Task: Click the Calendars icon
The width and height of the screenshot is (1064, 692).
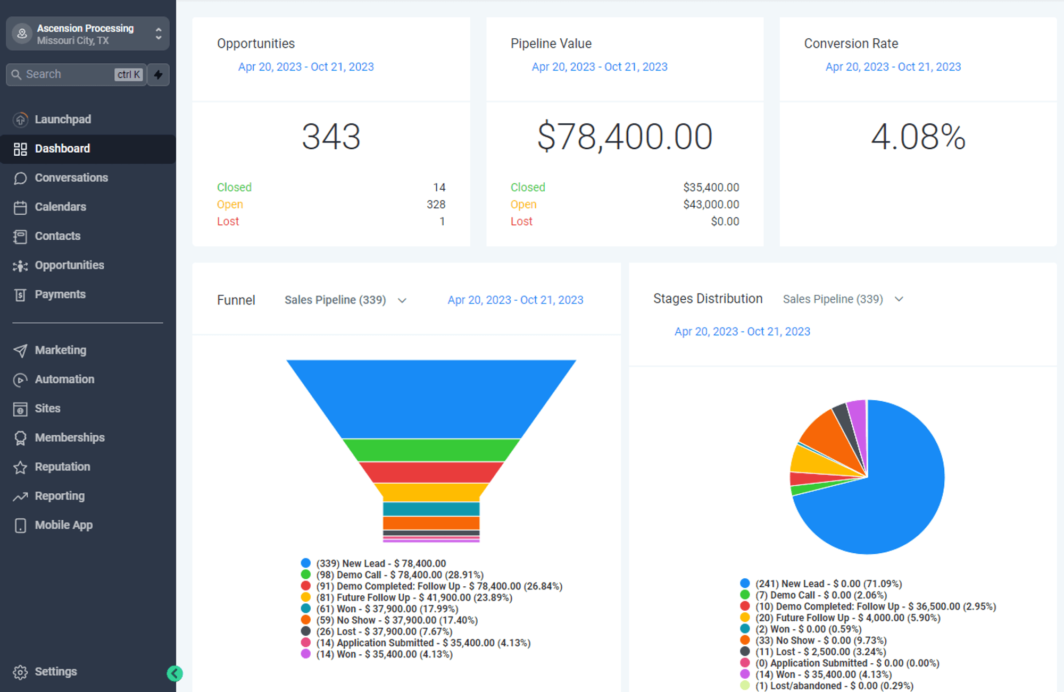Action: (20, 207)
